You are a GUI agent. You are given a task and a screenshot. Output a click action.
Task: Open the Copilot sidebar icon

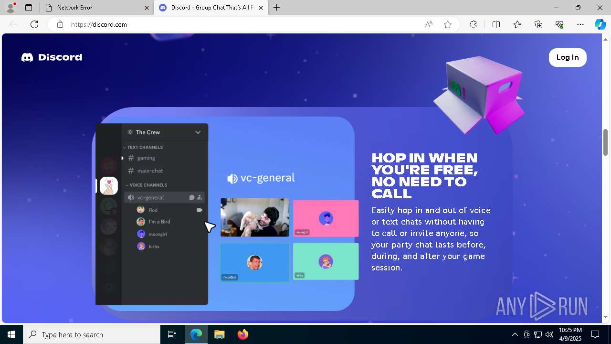pos(600,24)
